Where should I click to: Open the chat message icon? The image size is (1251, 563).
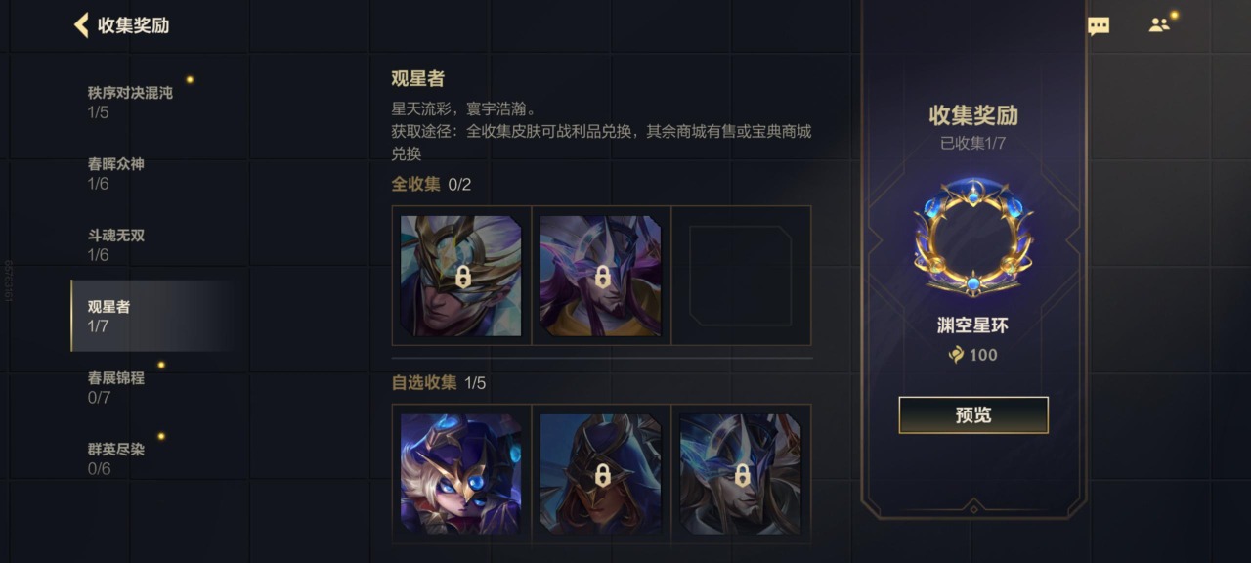1099,26
